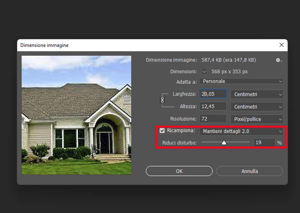
Task: Click the house preview image
Action: [76, 115]
